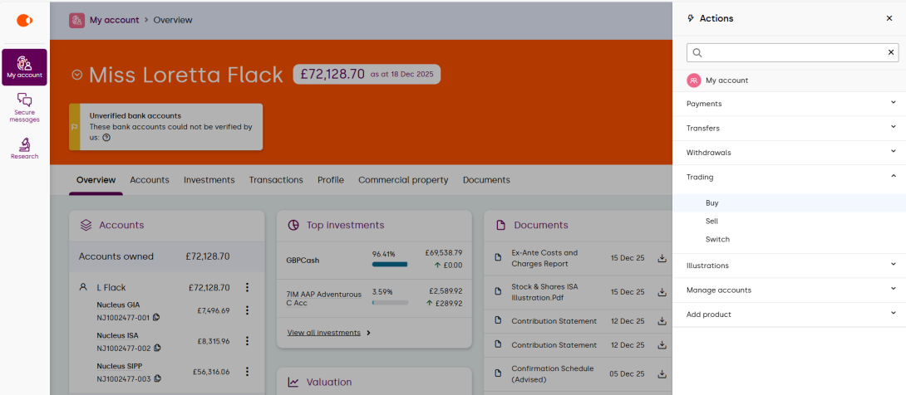Clear the Actions search field
This screenshot has width=906, height=395.
891,52
